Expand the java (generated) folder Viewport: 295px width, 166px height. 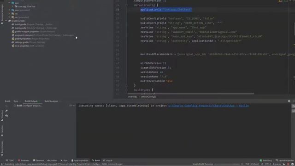click(9, 10)
